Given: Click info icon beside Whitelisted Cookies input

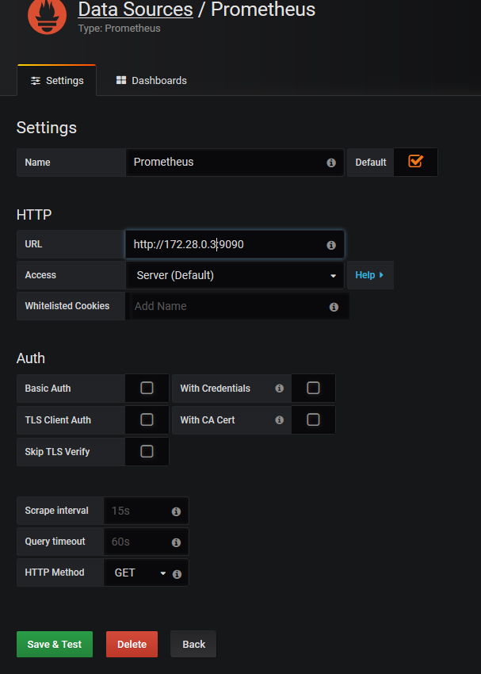Looking at the screenshot, I should pos(334,307).
